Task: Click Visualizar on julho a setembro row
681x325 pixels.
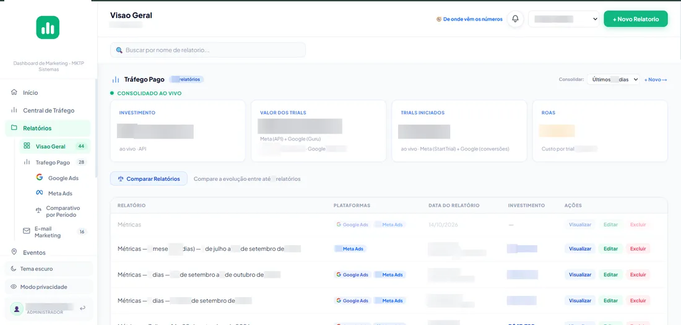Action: [x=580, y=248]
